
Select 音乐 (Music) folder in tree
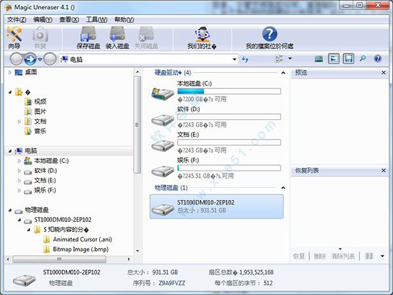click(35, 131)
